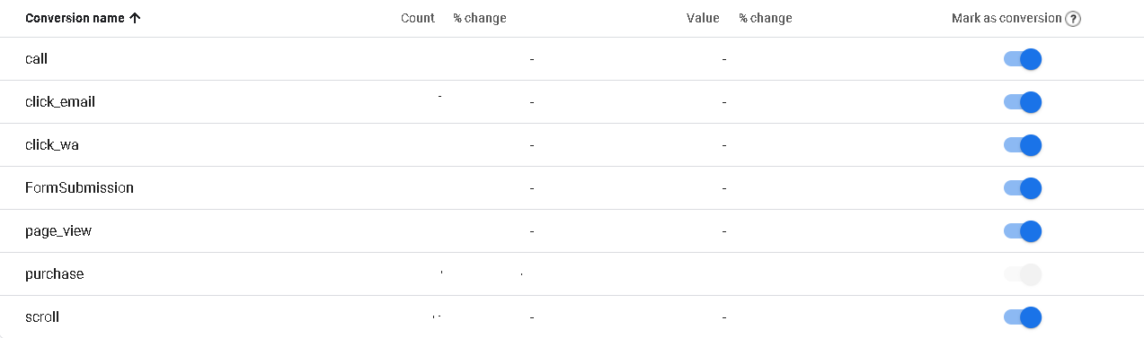Toggle off conversion for call event
The image size is (1144, 338).
pos(1023,59)
